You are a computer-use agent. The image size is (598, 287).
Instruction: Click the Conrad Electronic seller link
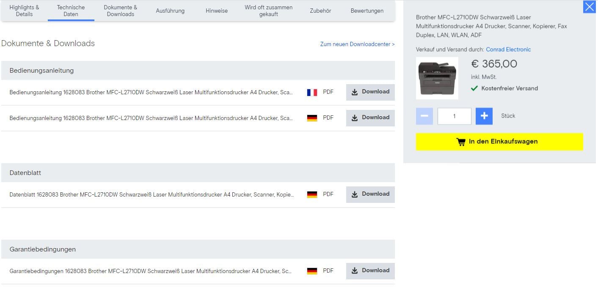coord(508,49)
